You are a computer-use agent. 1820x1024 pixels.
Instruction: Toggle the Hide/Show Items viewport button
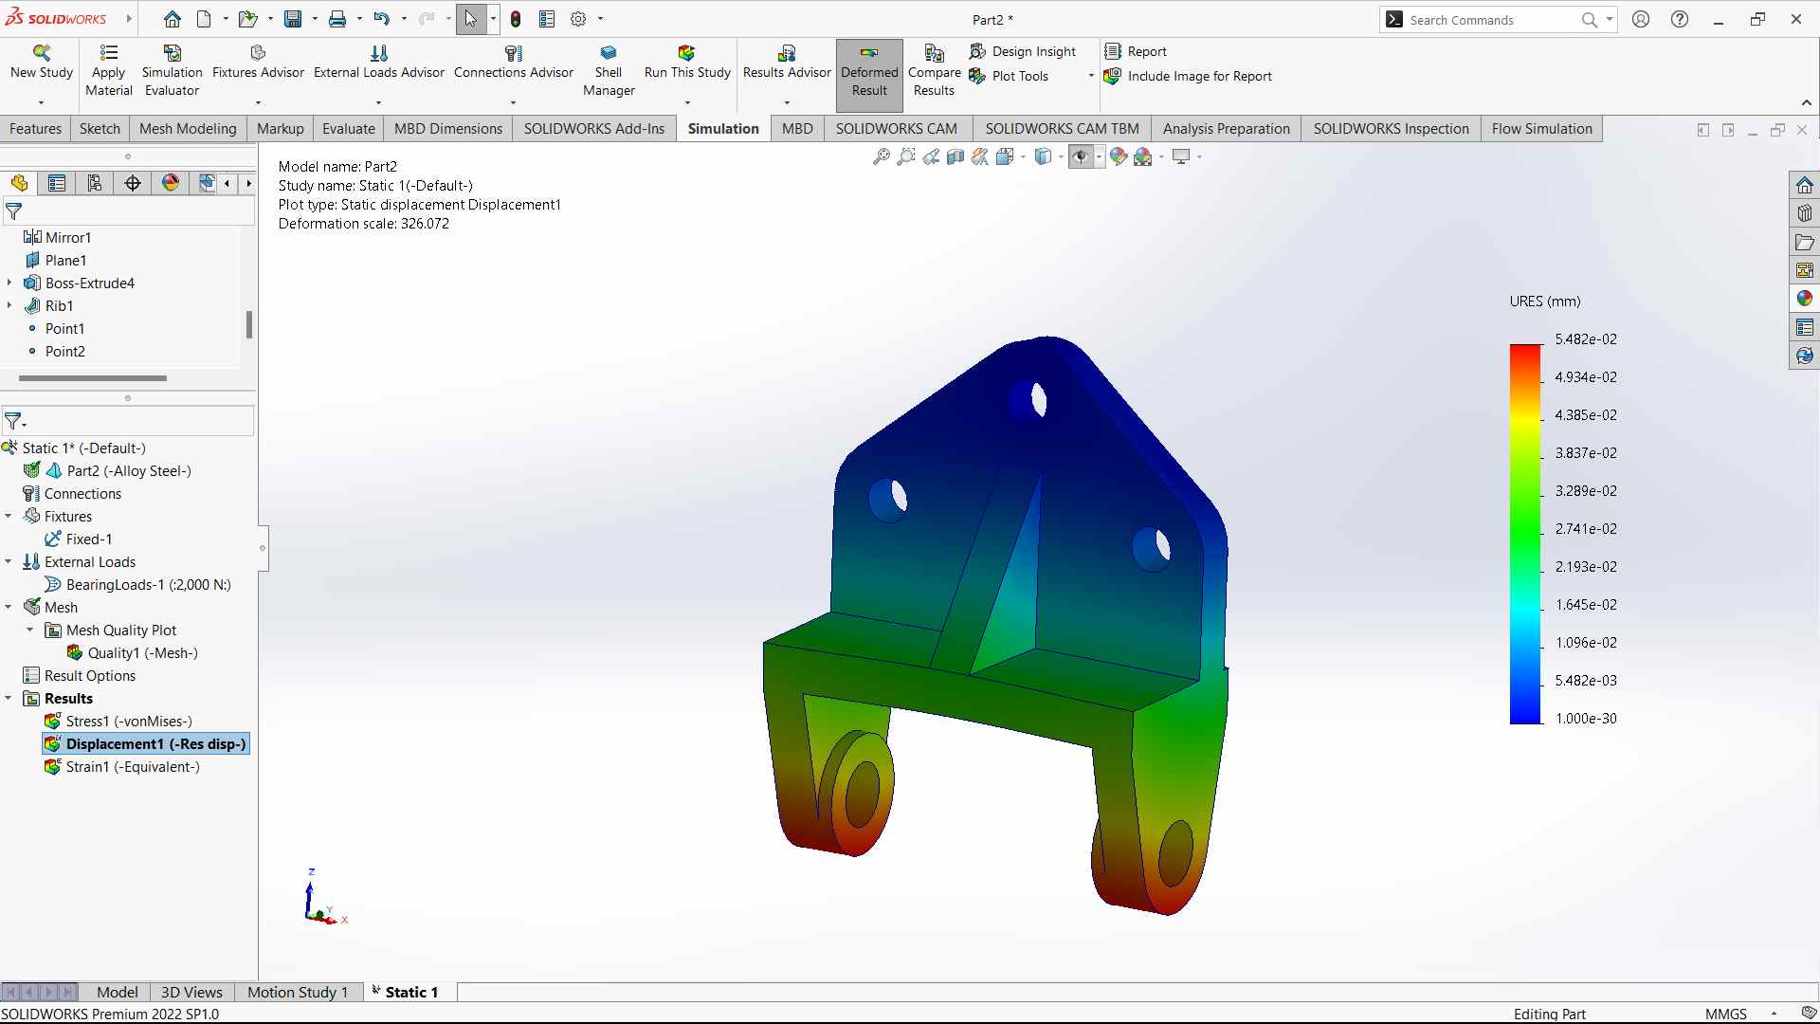[x=1080, y=157]
